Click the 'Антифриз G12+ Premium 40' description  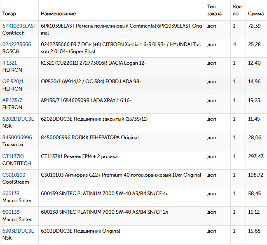pos(121,175)
